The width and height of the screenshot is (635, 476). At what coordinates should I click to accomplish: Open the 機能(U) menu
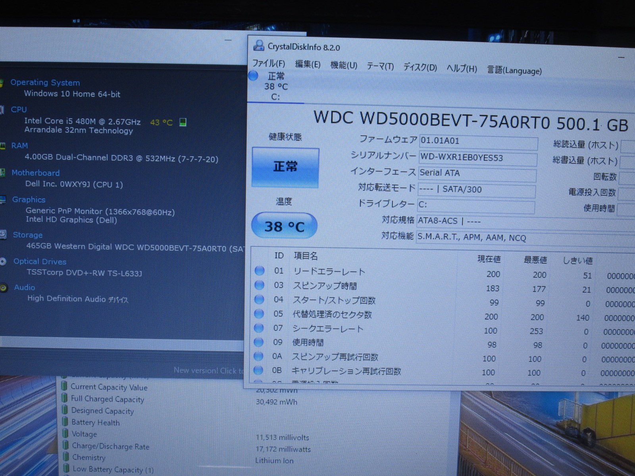[344, 65]
